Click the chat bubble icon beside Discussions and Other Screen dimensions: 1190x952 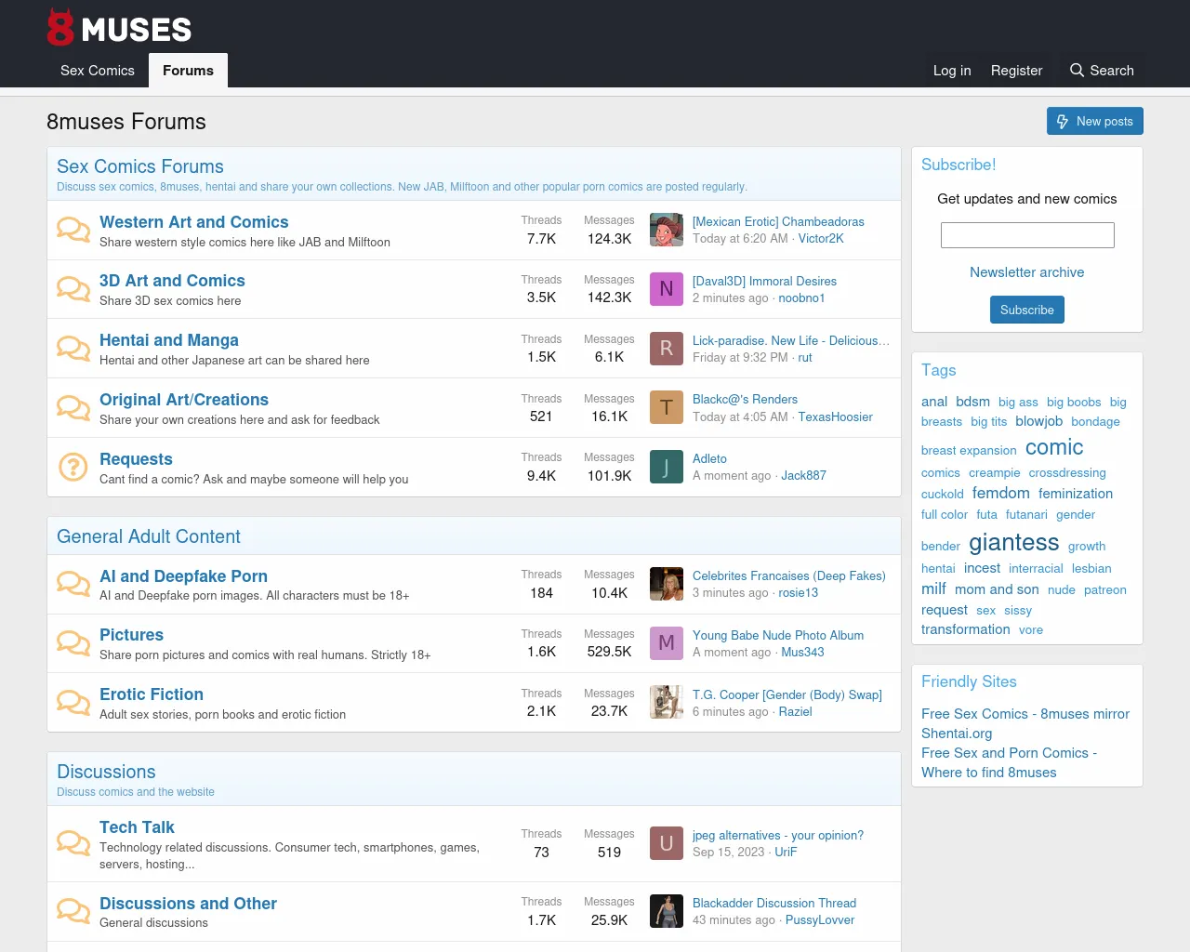tap(73, 910)
